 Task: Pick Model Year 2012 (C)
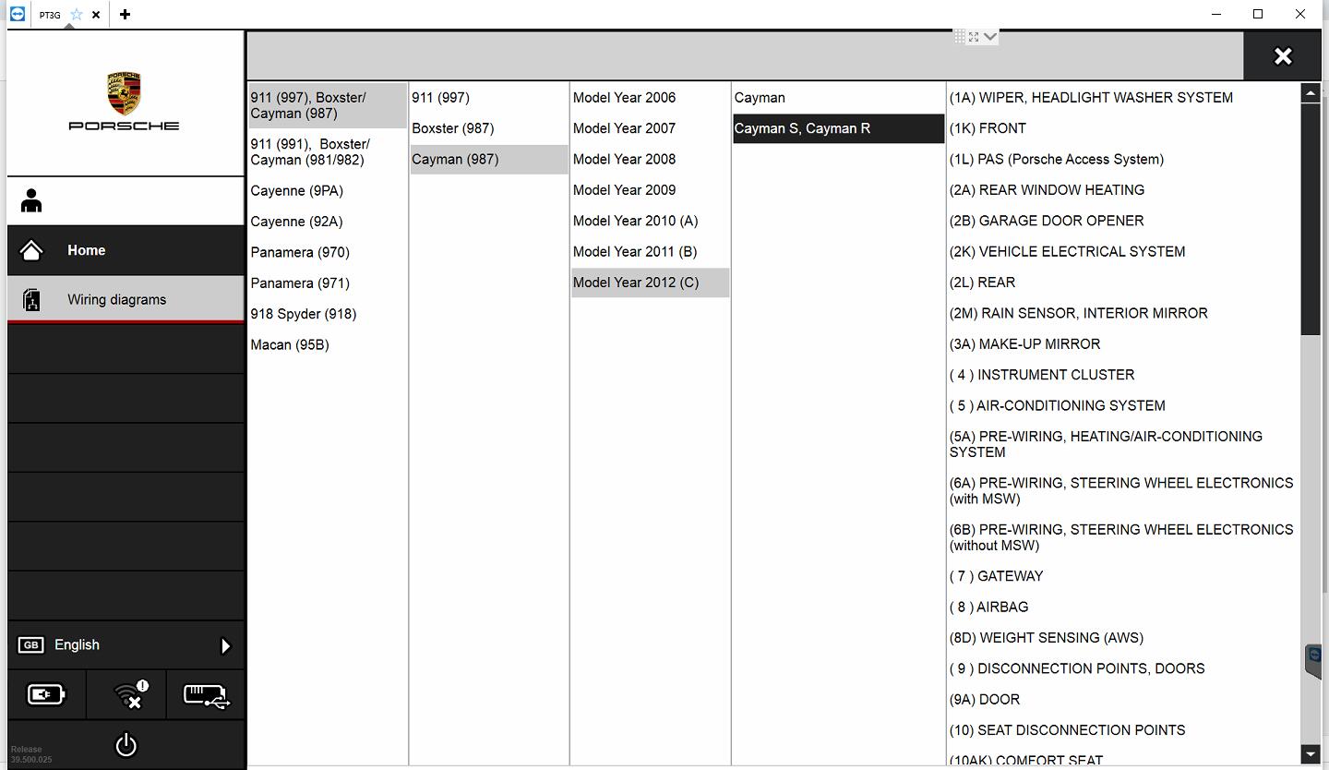pyautogui.click(x=650, y=283)
